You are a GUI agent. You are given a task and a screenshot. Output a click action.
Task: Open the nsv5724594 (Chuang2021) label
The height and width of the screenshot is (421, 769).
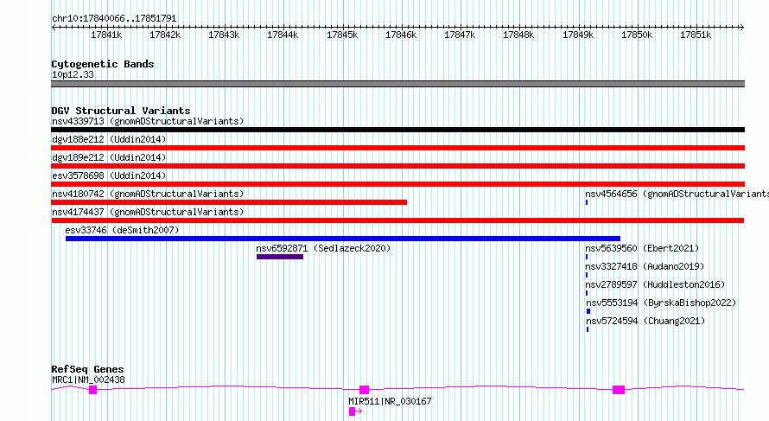click(x=646, y=321)
